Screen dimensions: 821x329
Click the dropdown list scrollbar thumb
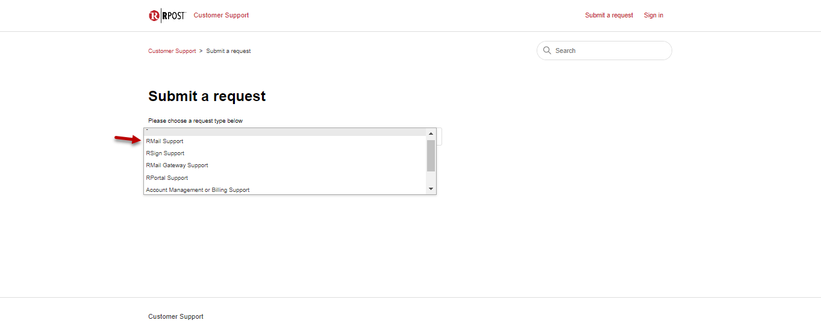[x=431, y=156]
